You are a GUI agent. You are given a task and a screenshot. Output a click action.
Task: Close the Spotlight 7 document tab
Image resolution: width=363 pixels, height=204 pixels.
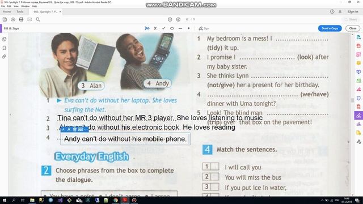[x=60, y=11]
